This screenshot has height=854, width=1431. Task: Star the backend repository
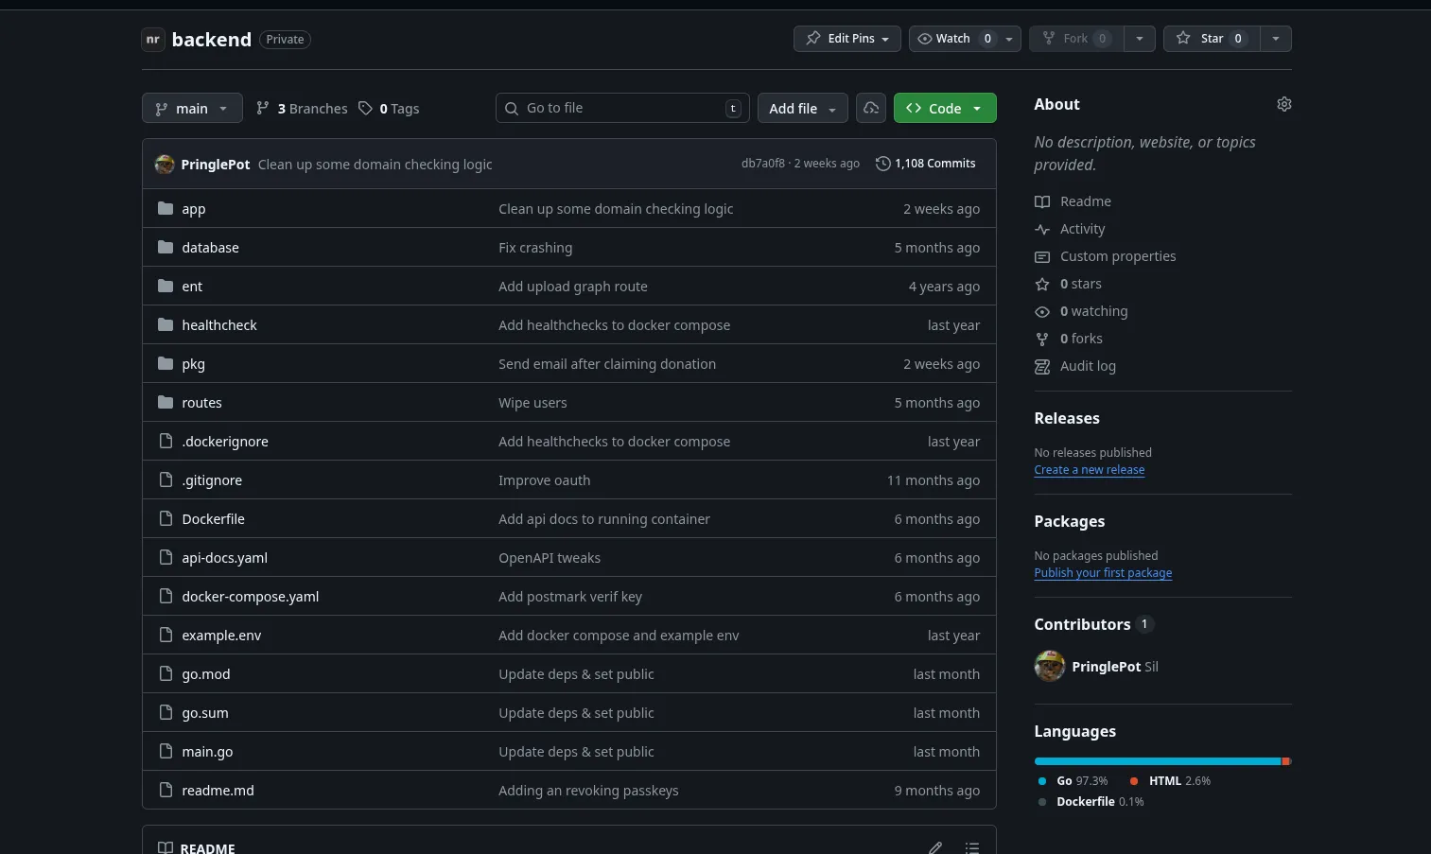pos(1211,39)
